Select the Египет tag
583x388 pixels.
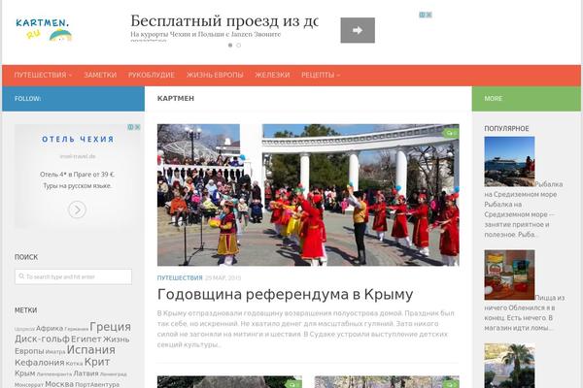[86, 339]
